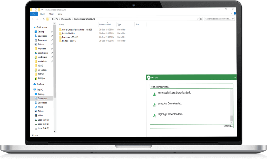
Task: Open the app4classic sidebar folder
Action: 41,57
